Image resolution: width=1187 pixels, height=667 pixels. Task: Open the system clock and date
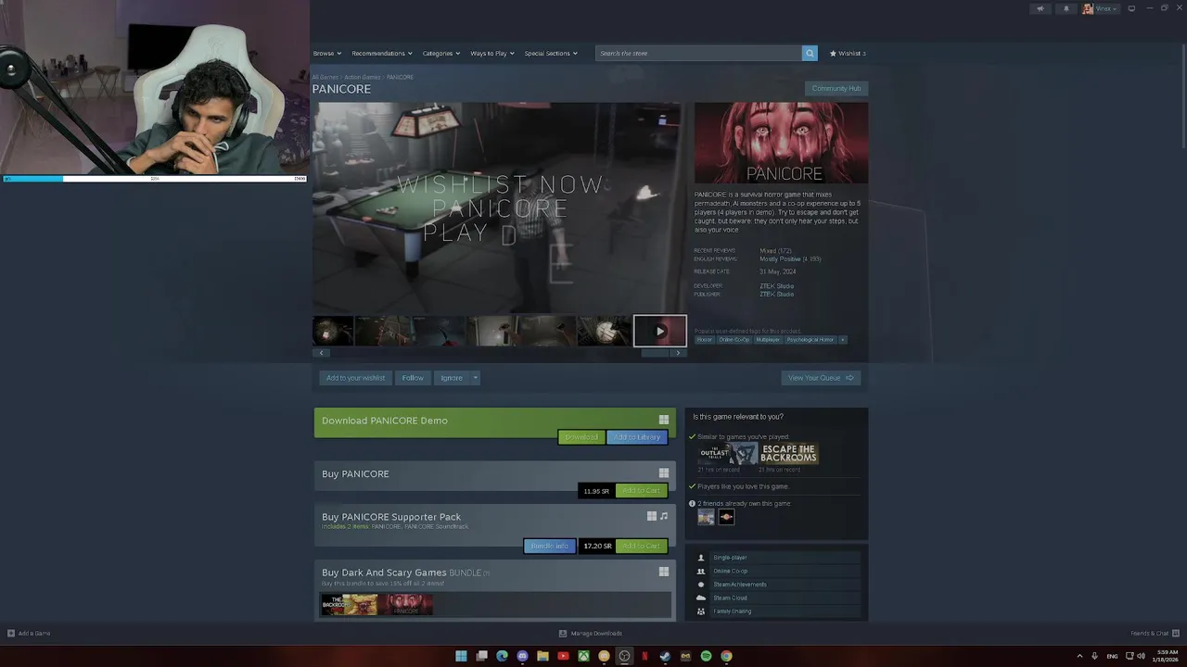click(1168, 656)
